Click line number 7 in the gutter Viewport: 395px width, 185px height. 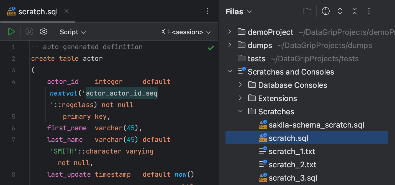13,140
